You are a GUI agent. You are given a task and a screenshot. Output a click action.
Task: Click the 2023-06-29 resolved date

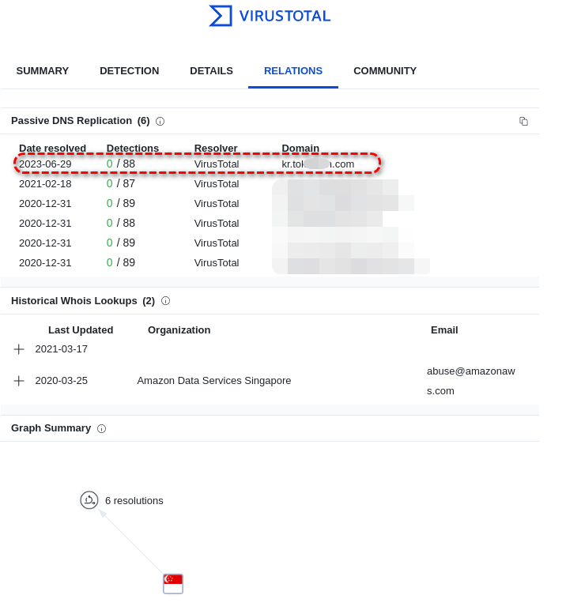(45, 164)
